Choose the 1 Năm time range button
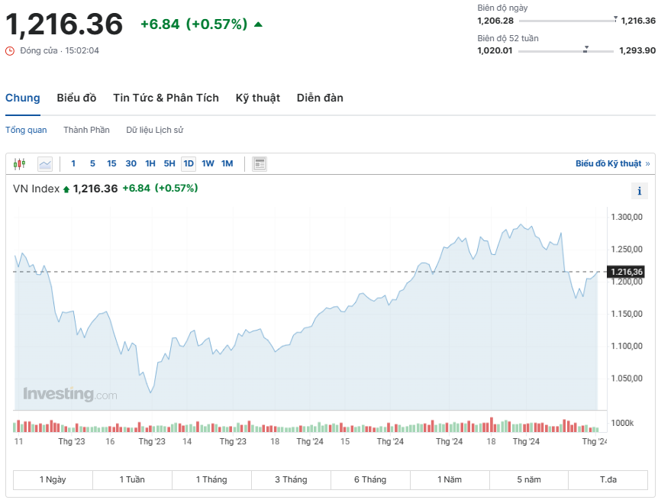Image resolution: width=658 pixels, height=500 pixels. (450, 479)
